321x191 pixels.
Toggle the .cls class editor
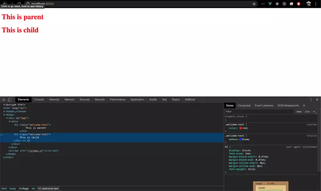click(307, 111)
